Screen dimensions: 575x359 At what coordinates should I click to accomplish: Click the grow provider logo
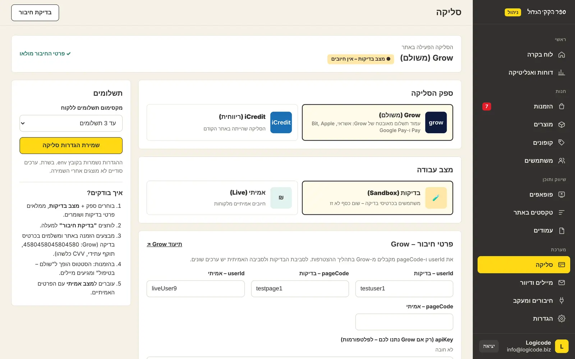pyautogui.click(x=436, y=122)
